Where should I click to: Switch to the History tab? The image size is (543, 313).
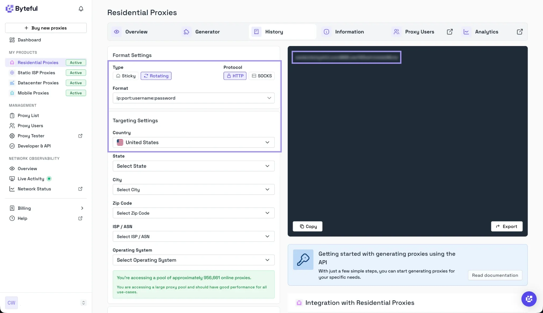(283, 32)
